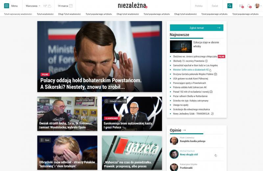Click the calendar icon beside 14 marca
This screenshot has height=171, width=263.
71,6
